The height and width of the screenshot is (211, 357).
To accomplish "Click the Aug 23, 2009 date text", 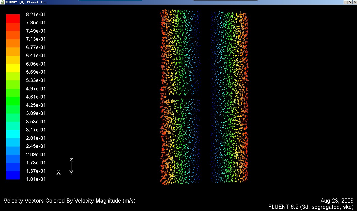I will 337,201.
